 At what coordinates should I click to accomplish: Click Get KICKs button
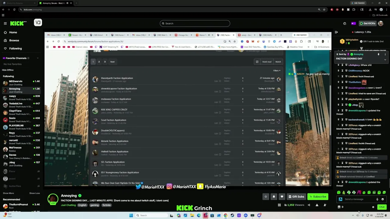click(x=367, y=23)
